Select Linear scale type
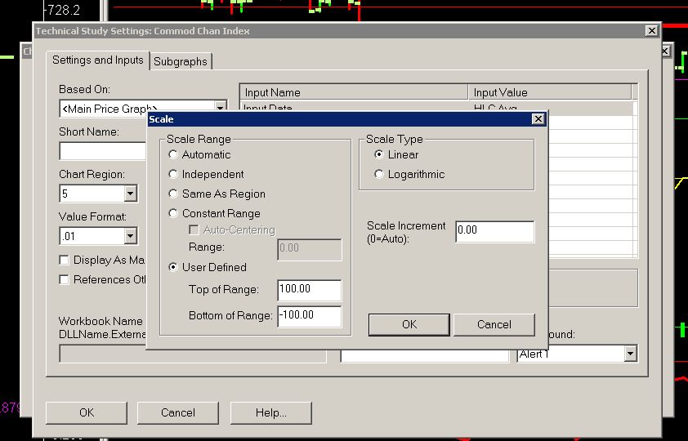688x441 pixels. [379, 154]
